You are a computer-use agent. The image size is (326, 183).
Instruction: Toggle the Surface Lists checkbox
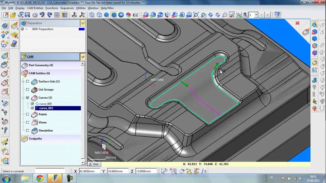point(28,81)
